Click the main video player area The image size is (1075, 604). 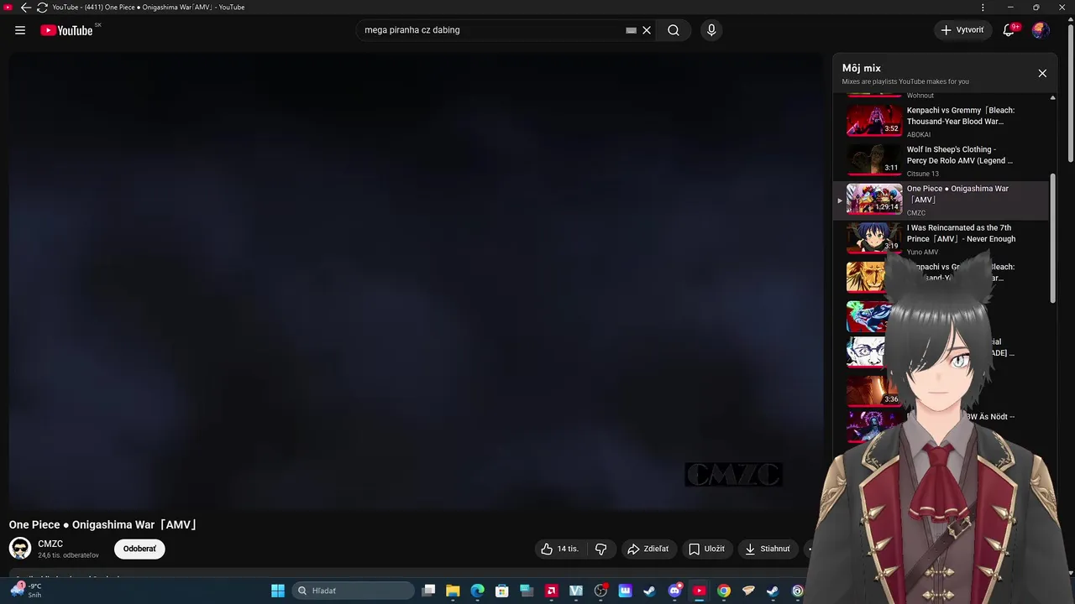pos(417,281)
